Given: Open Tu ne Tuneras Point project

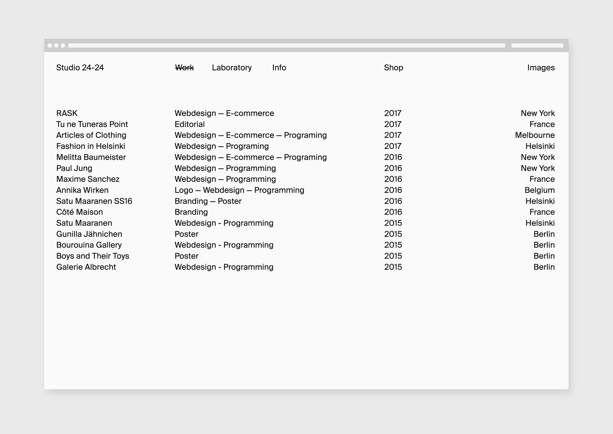Looking at the screenshot, I should click(x=92, y=124).
